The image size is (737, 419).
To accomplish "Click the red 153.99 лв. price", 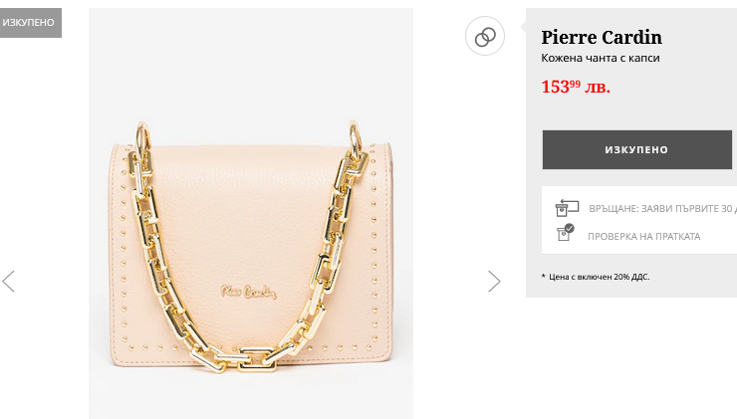I will 576,87.
